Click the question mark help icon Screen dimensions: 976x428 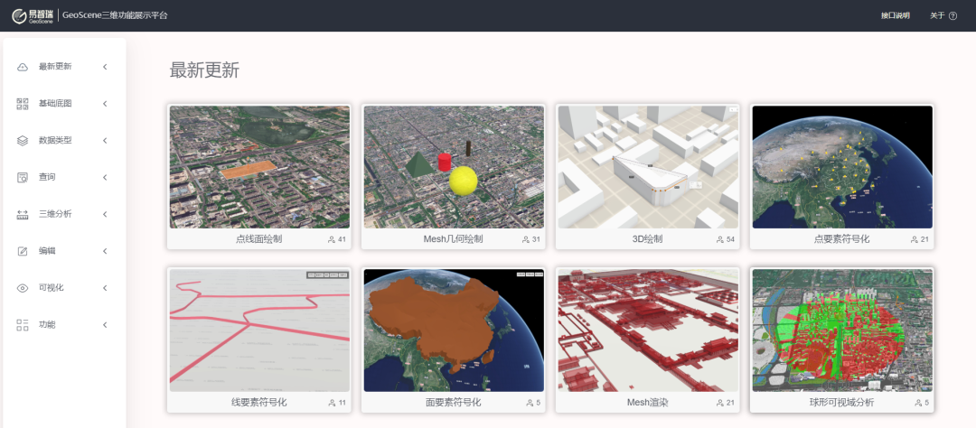pyautogui.click(x=953, y=15)
